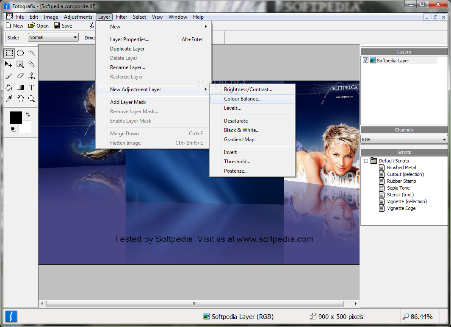This screenshot has height=327, width=451.
Task: Choose Invert adjustment layer
Action: pos(252,152)
